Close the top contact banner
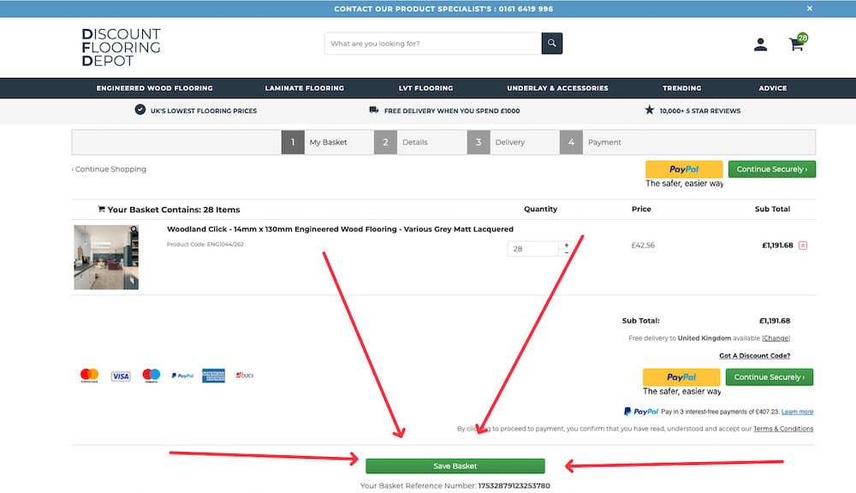Viewport: 856px width, 493px height. [810, 9]
